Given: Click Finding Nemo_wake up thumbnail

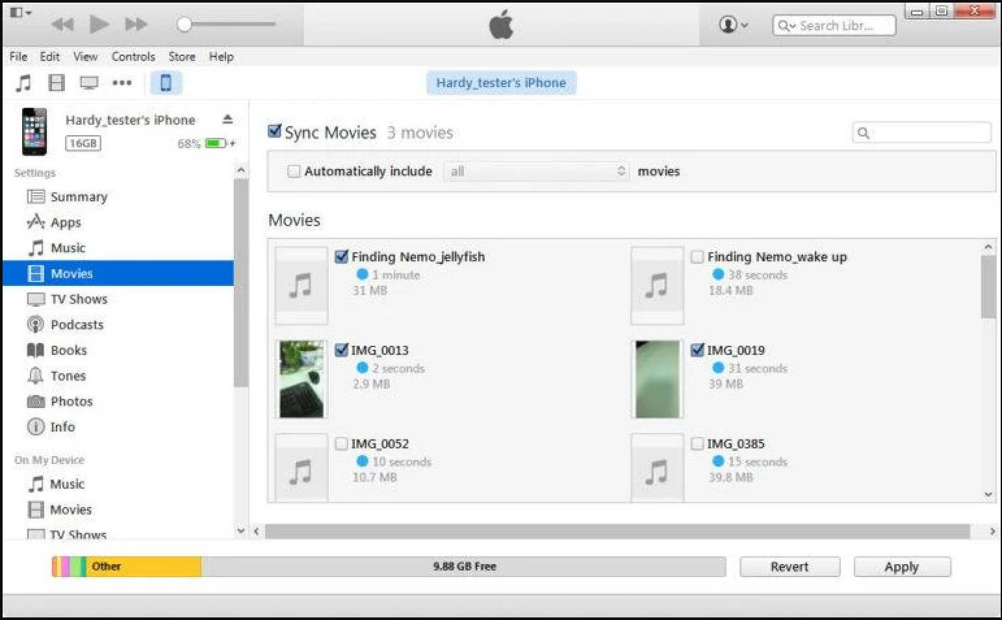Looking at the screenshot, I should coord(657,285).
